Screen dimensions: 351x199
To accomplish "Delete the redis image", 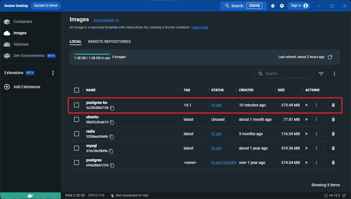I will pyautogui.click(x=333, y=134).
